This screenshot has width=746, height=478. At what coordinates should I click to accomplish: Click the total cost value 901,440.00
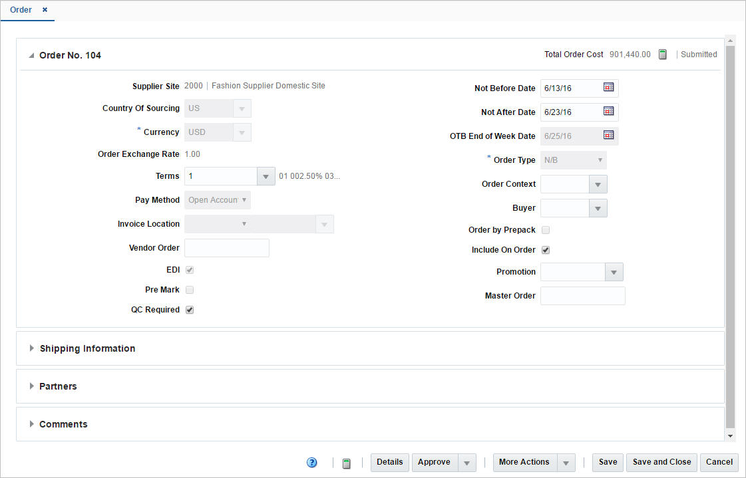point(630,55)
